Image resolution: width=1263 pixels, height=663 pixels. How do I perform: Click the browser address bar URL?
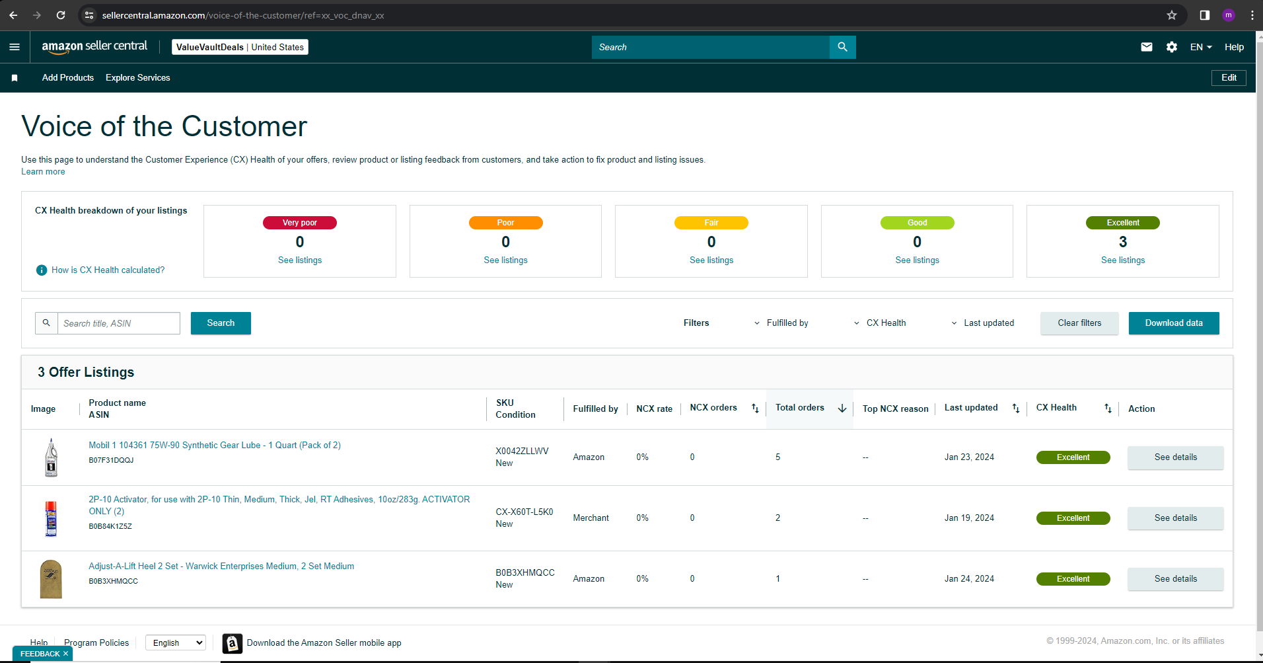243,15
